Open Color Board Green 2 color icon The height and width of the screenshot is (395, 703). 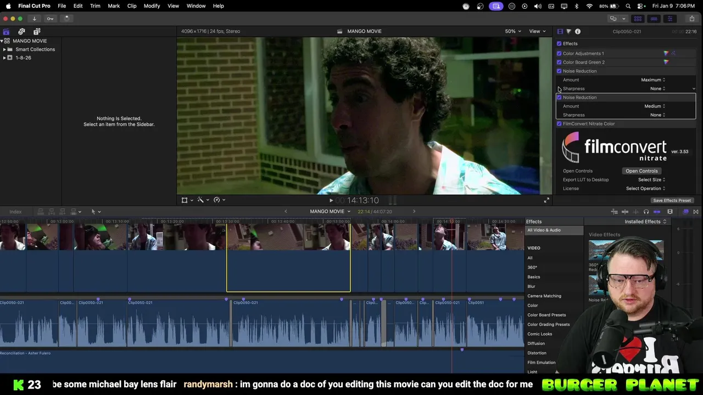tap(666, 62)
